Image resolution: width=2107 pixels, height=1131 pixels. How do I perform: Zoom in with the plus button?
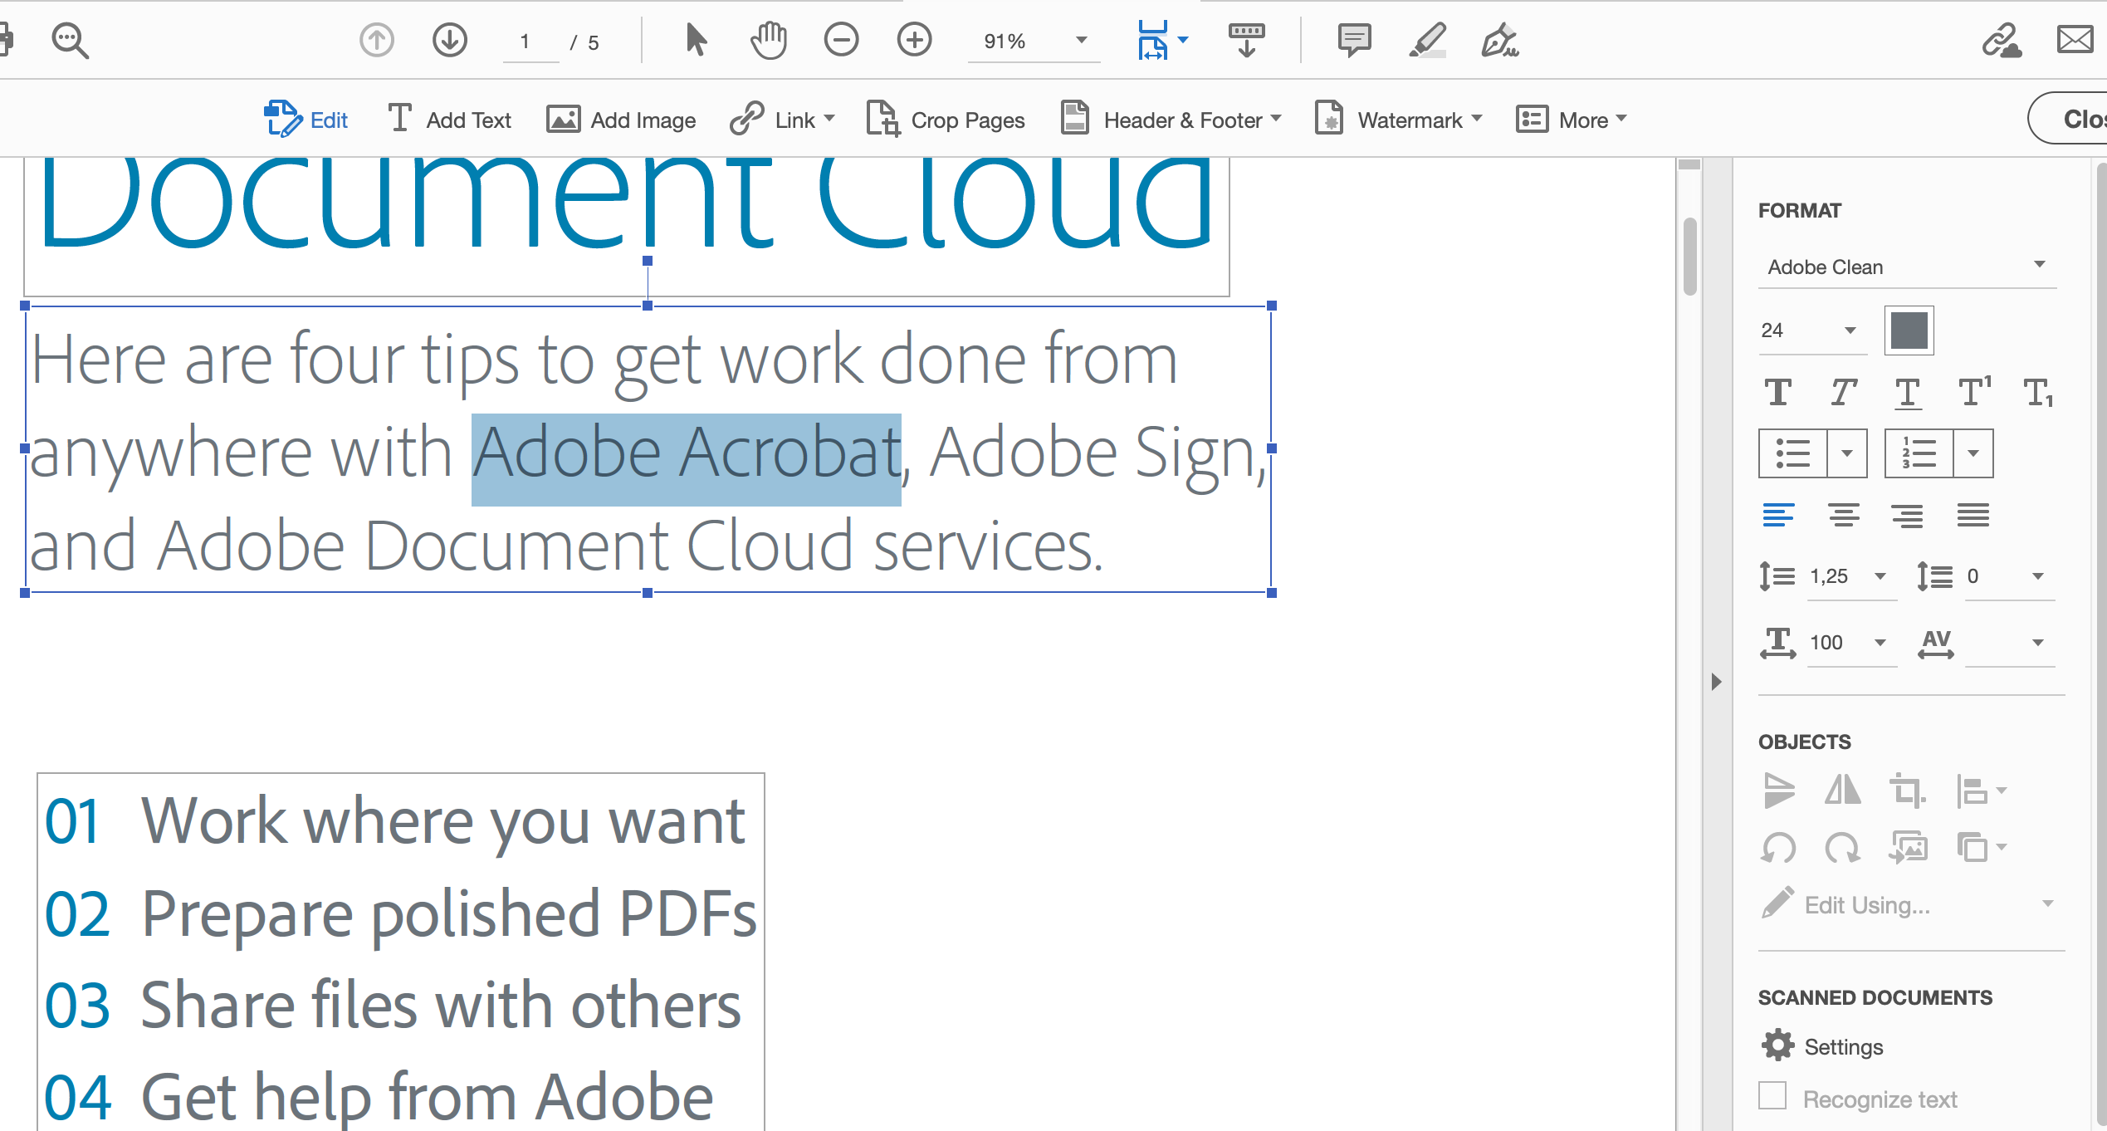[x=914, y=40]
